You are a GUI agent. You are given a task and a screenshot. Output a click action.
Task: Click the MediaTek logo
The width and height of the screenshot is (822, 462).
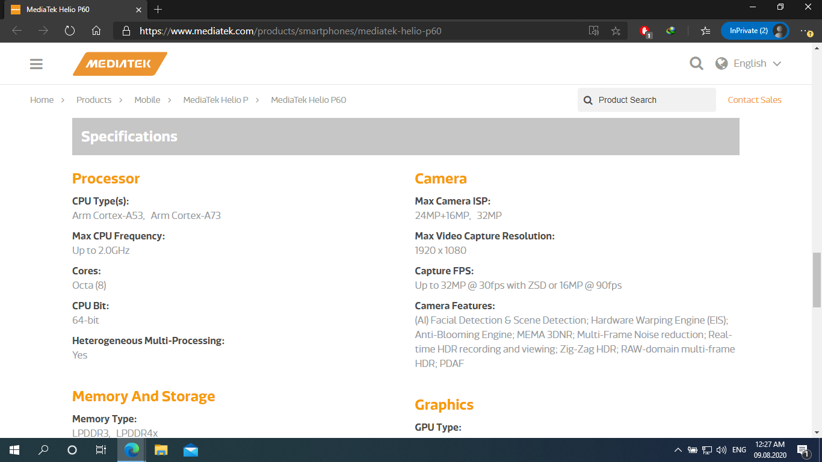coord(120,64)
